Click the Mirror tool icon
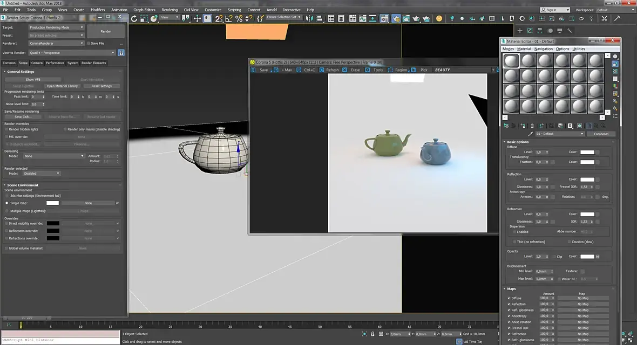The width and height of the screenshot is (637, 345). tap(309, 18)
